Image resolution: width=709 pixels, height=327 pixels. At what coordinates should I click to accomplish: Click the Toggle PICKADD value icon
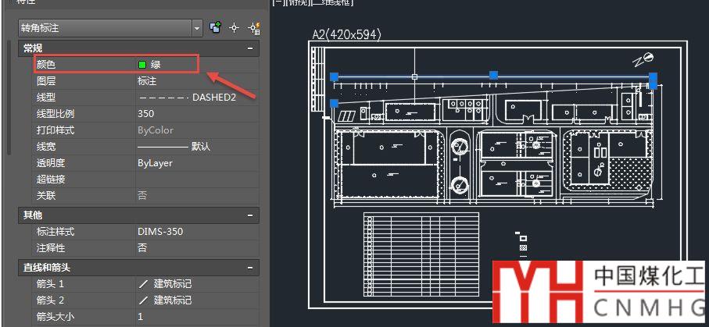pyautogui.click(x=216, y=28)
